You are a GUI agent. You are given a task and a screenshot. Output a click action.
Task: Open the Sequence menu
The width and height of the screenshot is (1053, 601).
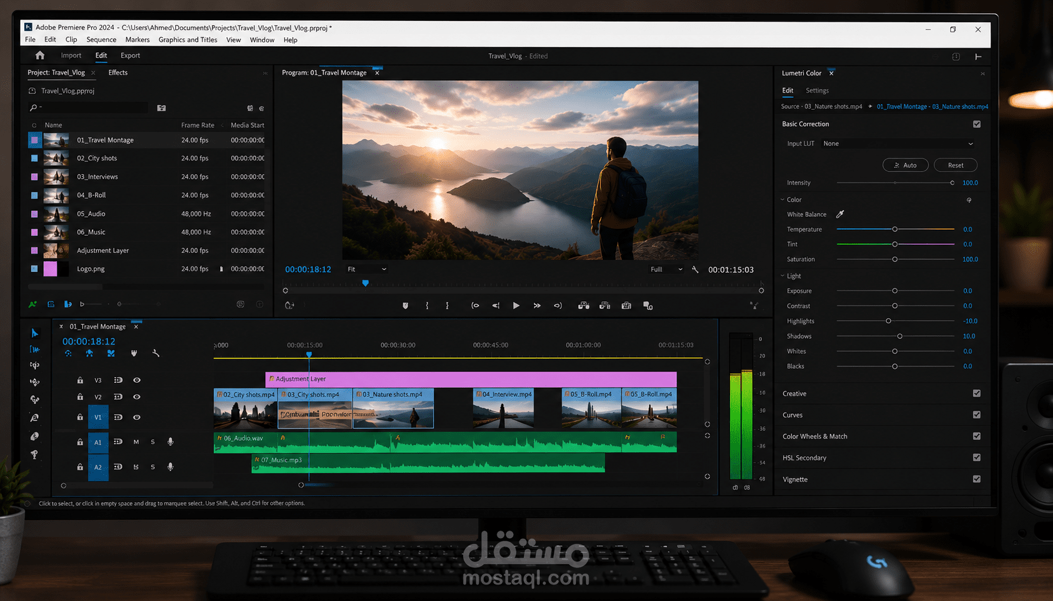point(101,40)
